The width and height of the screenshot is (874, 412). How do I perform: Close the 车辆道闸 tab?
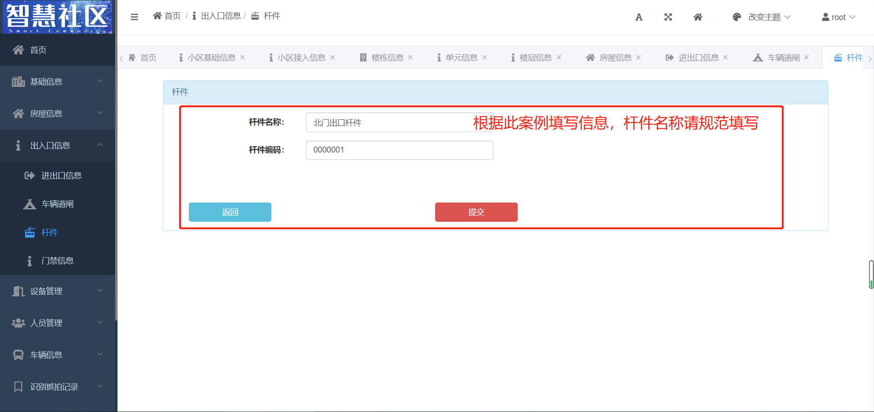coord(806,57)
